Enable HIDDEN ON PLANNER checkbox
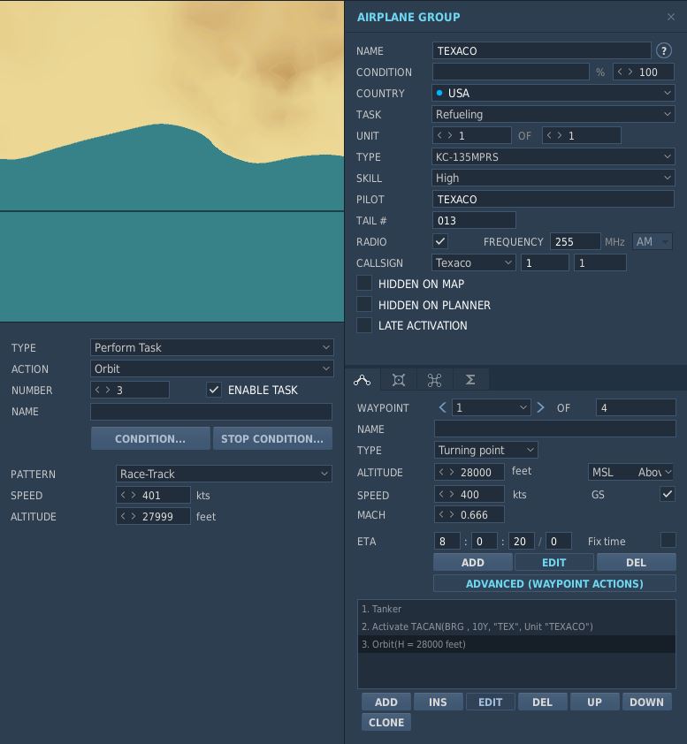Image resolution: width=687 pixels, height=744 pixels. [x=364, y=304]
